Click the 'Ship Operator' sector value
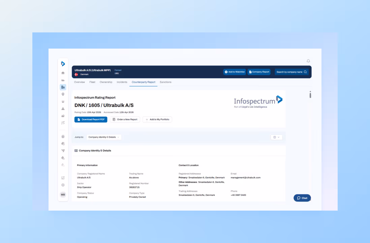Viewport: 370px width, 243px height. [x=84, y=187]
